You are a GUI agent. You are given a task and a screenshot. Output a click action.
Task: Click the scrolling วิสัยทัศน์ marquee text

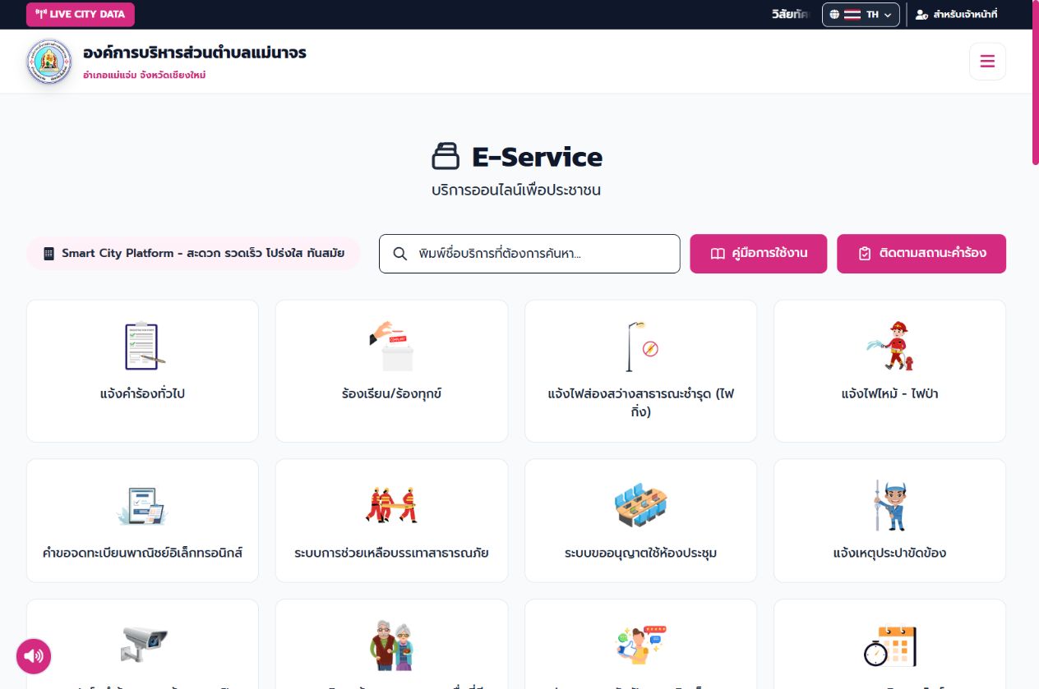point(790,15)
